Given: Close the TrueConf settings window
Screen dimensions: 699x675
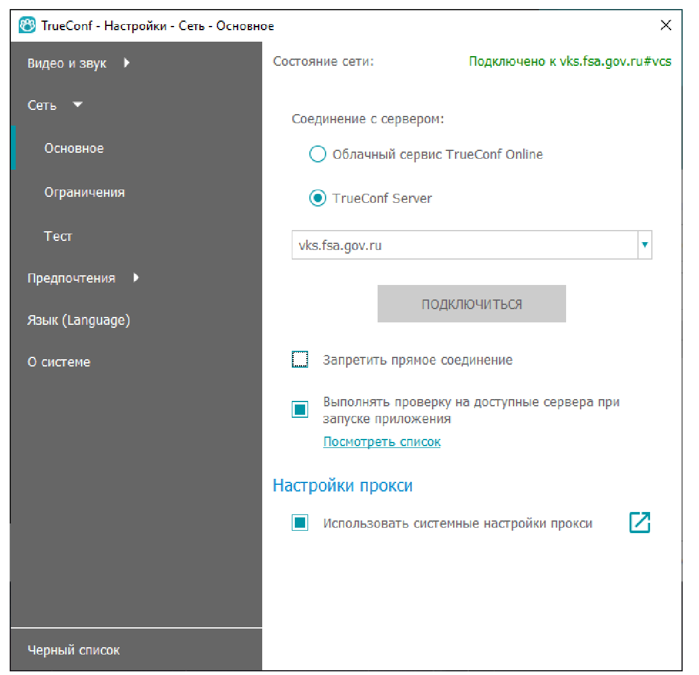Looking at the screenshot, I should 665,25.
